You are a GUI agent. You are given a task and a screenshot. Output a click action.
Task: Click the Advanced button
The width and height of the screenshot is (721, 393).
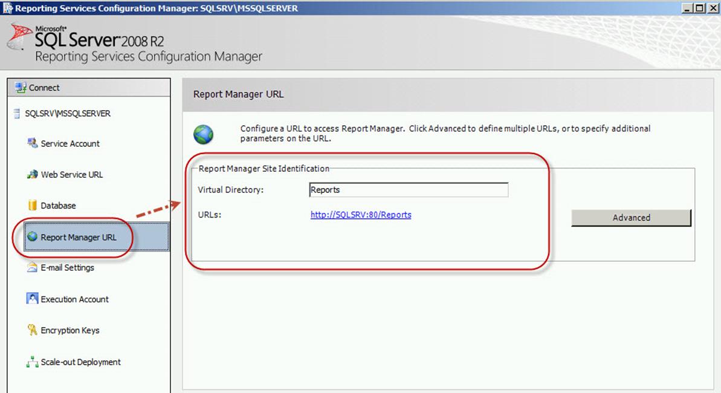(x=631, y=218)
